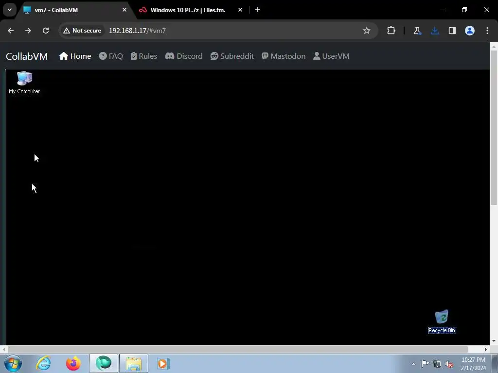
Task: Open the browser extensions puzzle icon
Action: (x=391, y=31)
